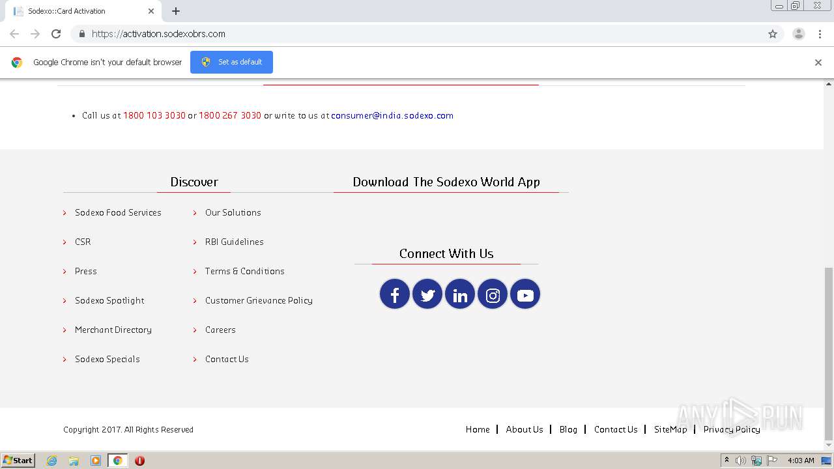This screenshot has height=469, width=834.
Task: Select the Sodexo::Card Activation tab
Action: click(x=84, y=11)
